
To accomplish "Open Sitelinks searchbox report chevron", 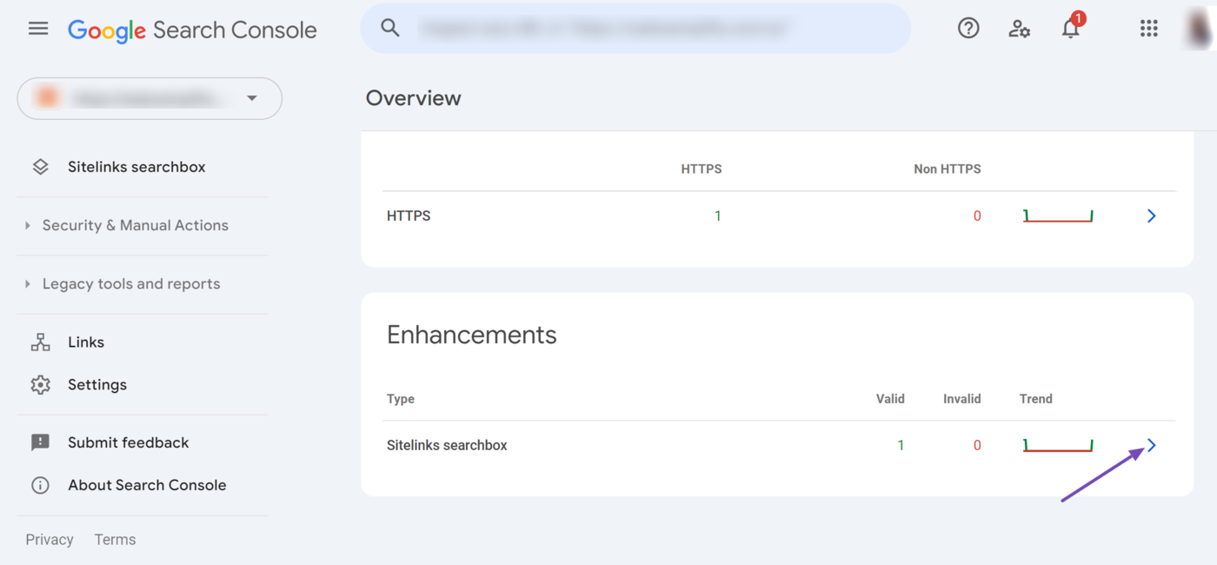I will (x=1151, y=445).
